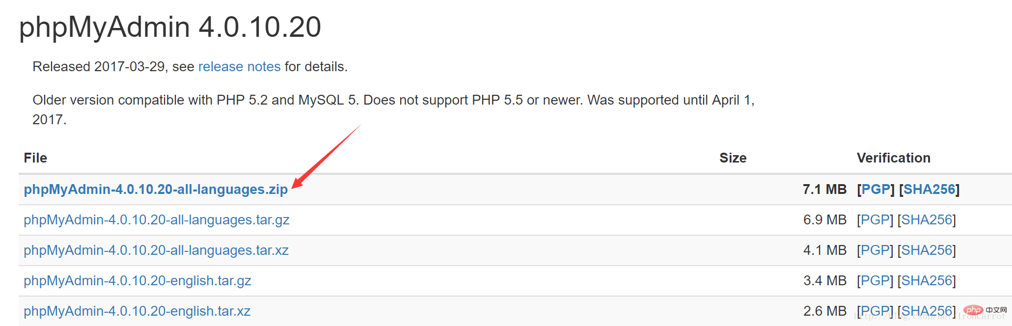Download phpMyAdmin-4.0.10.20-all-languages.zip
Viewport: 1012px width, 326px height.
[x=156, y=190]
